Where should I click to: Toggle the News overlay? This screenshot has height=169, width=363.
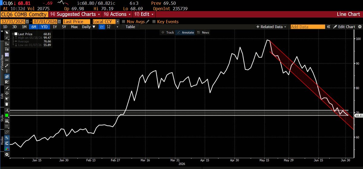(203, 32)
